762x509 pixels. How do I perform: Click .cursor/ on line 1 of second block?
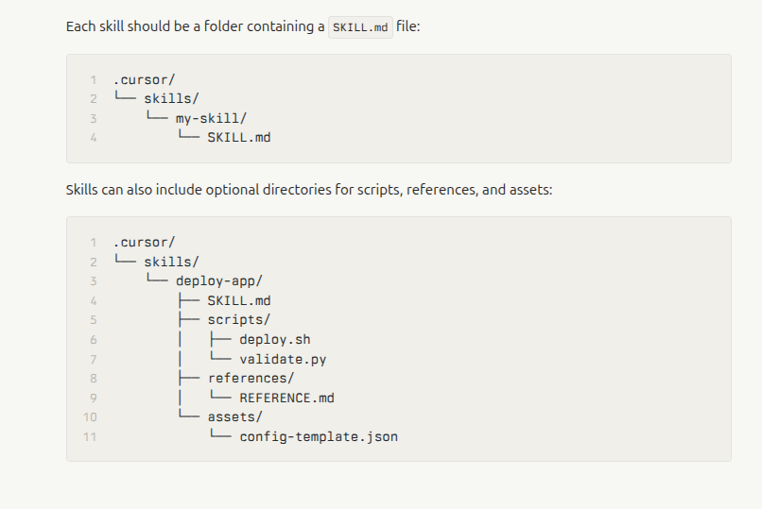click(144, 242)
